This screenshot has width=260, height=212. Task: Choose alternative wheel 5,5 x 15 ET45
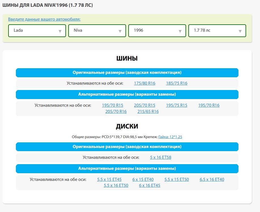tap(109, 179)
